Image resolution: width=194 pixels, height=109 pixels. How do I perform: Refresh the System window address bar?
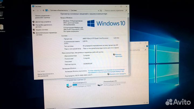point(101,10)
